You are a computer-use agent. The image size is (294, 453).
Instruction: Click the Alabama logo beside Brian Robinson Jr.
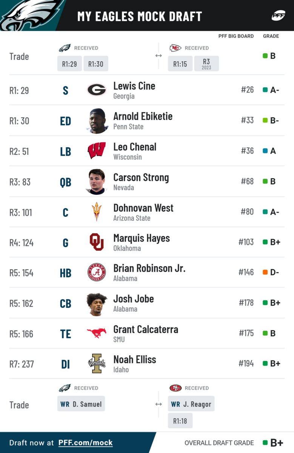(x=97, y=273)
